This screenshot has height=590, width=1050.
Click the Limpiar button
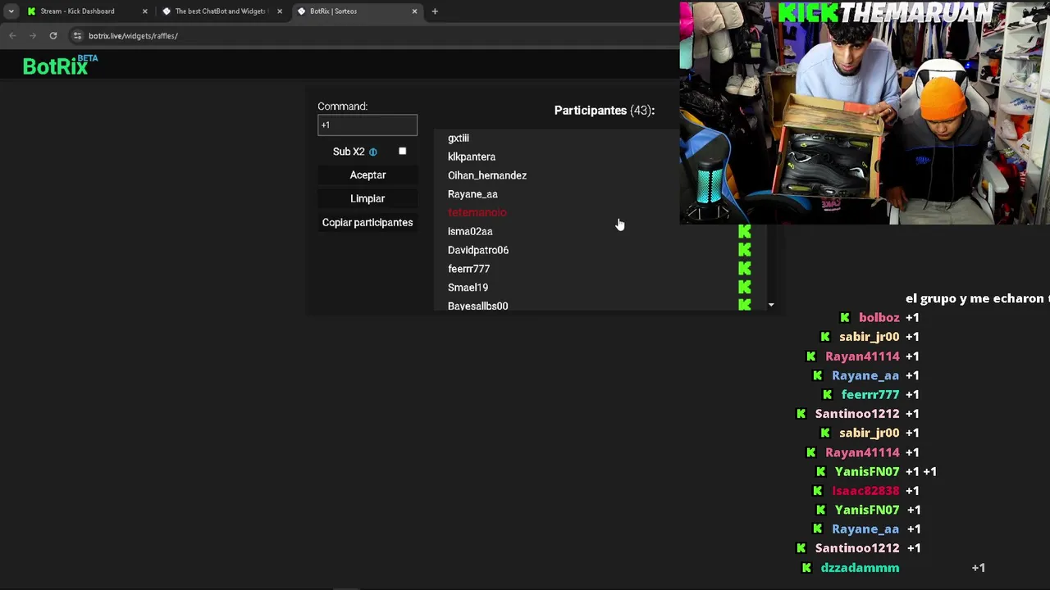(367, 199)
